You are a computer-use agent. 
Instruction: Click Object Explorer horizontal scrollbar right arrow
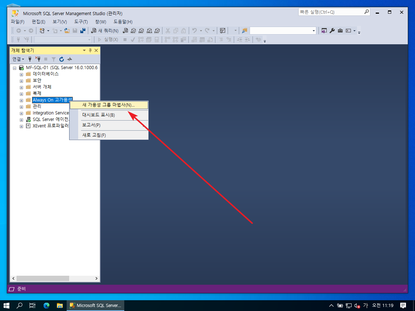(96, 278)
